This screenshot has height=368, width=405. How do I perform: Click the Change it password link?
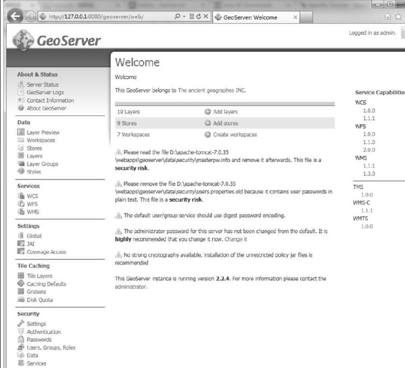(x=236, y=239)
